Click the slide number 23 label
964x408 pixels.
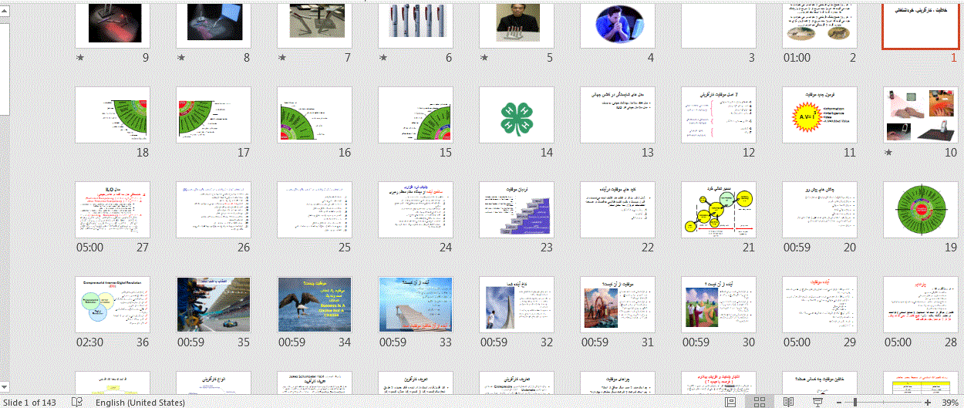[x=547, y=248]
